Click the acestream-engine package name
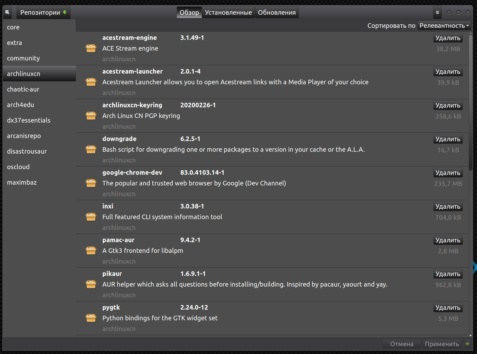 [x=130, y=38]
